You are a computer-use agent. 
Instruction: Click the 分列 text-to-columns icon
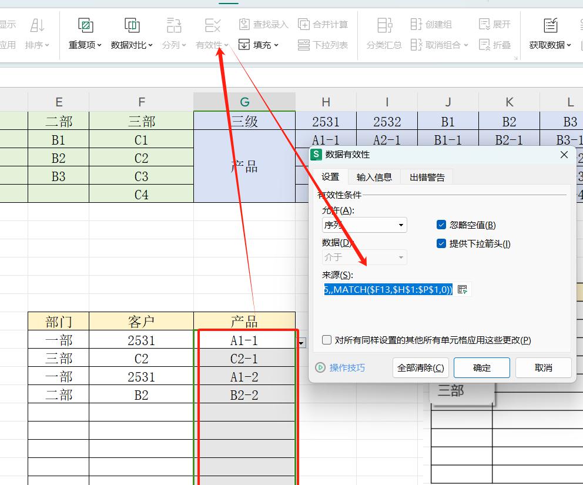(173, 26)
